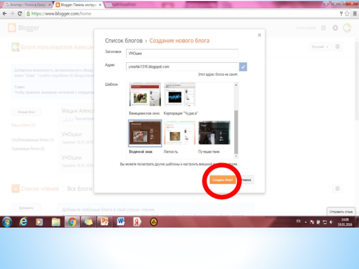Click the key icon in address bar
The image size is (359, 269).
coord(341,13)
